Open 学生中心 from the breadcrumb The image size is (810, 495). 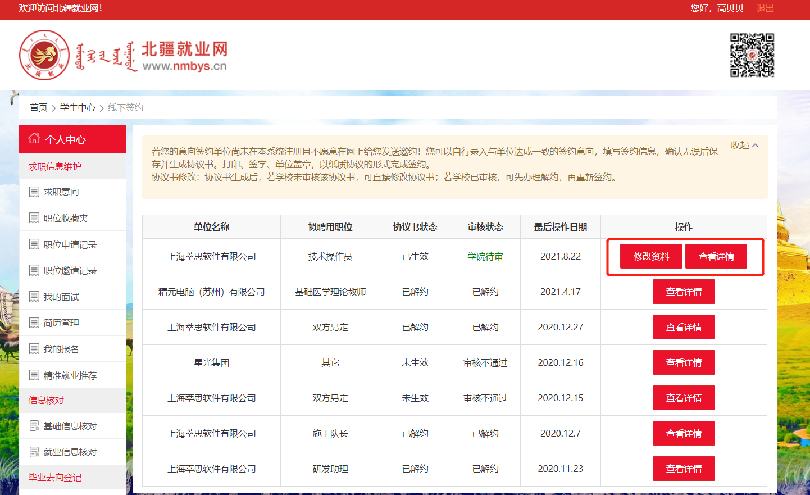point(78,107)
